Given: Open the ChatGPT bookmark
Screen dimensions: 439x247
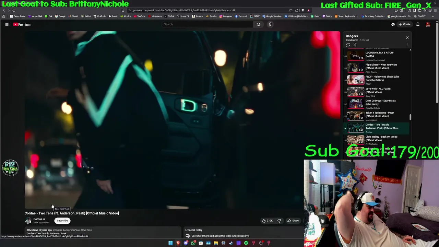Looking at the screenshot, I should pyautogui.click(x=420, y=16).
